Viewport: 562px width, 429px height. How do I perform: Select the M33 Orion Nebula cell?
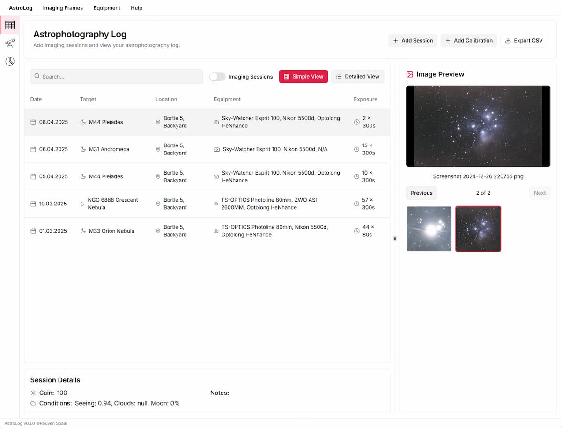111,231
